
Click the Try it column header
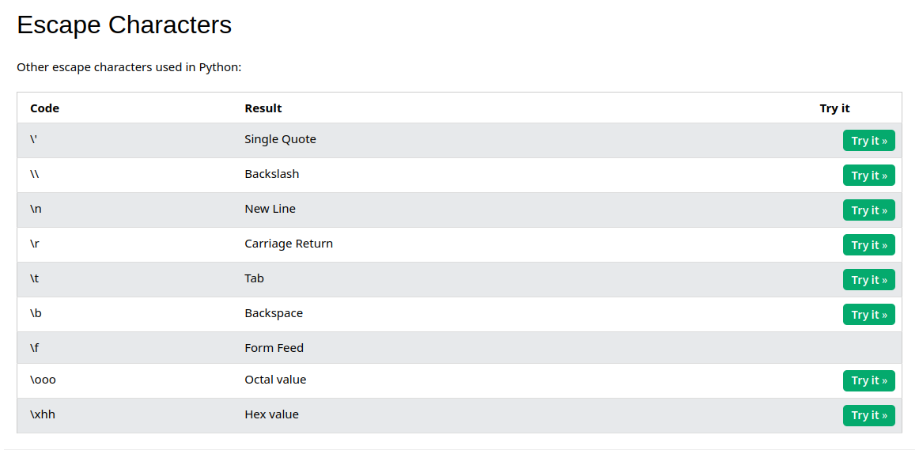point(834,108)
